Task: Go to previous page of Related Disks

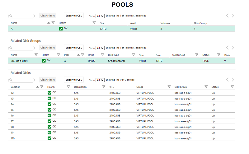Action: 228,80
